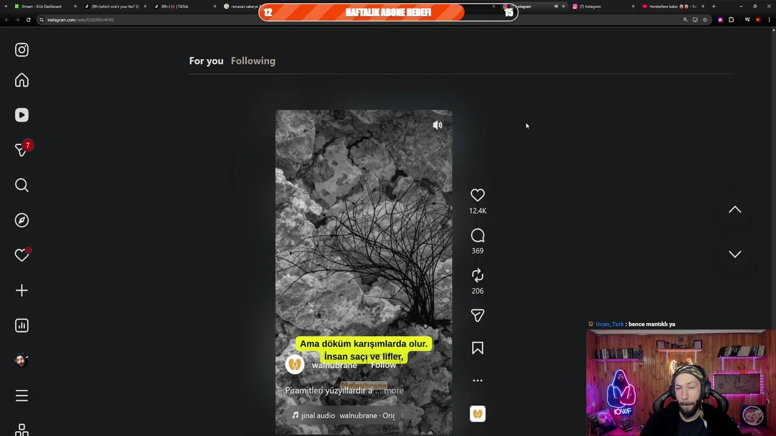Bookmark this page with the star icon
This screenshot has height=436, width=776.
tap(704, 19)
